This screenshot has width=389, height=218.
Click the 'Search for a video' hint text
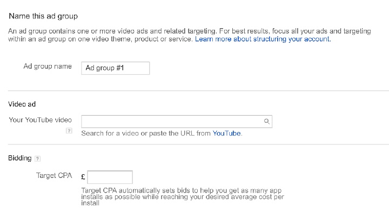tap(147, 133)
